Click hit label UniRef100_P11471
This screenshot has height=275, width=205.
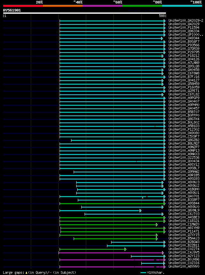pyautogui.click(x=184, y=231)
